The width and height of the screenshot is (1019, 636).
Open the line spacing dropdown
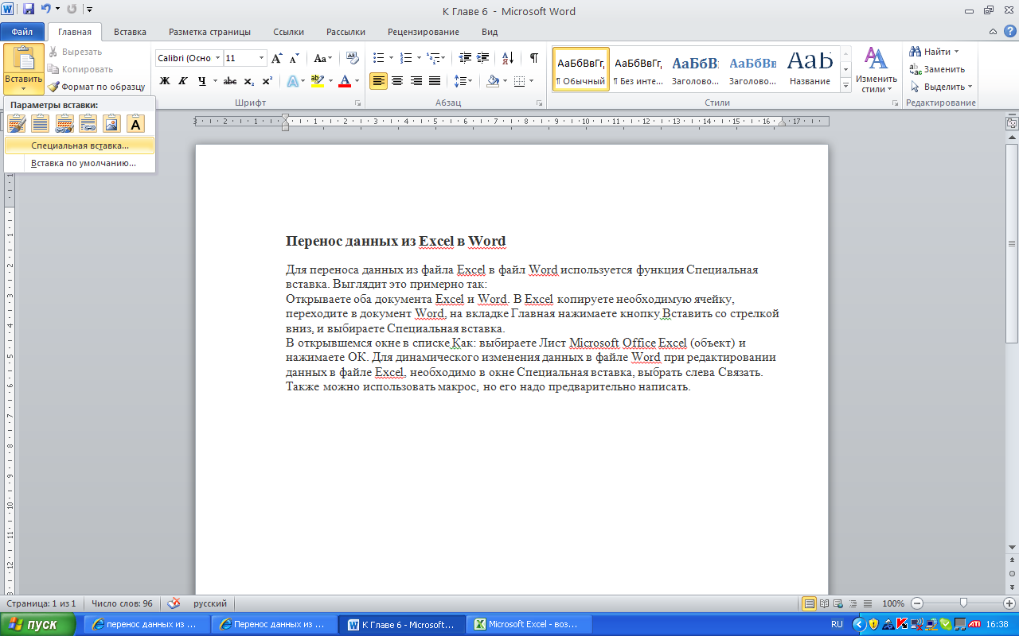click(x=463, y=81)
